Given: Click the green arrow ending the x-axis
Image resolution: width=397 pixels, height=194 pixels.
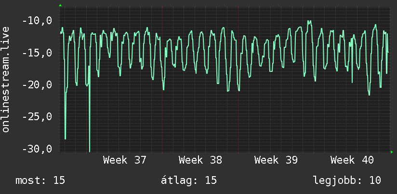Looking at the screenshot, I should [392, 152].
